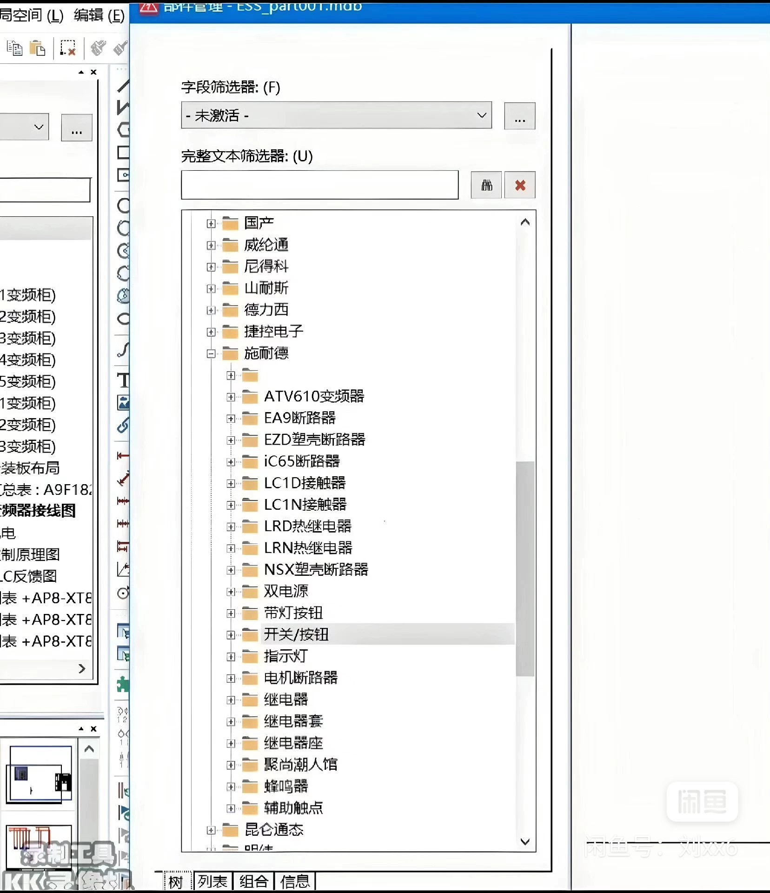Select the green puzzle piece macro tool
The height and width of the screenshot is (893, 770).
pyautogui.click(x=122, y=685)
